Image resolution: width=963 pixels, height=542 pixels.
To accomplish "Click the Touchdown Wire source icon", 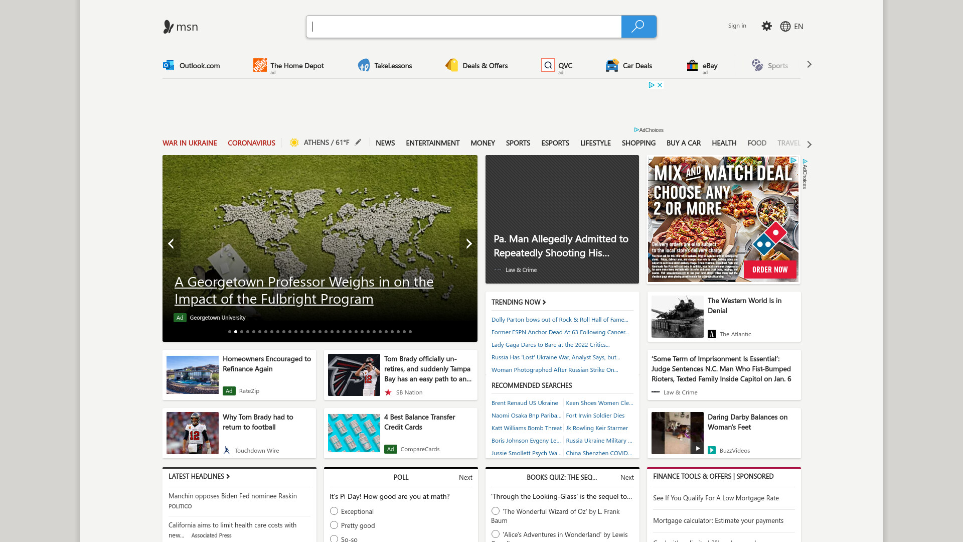I will coord(227,450).
